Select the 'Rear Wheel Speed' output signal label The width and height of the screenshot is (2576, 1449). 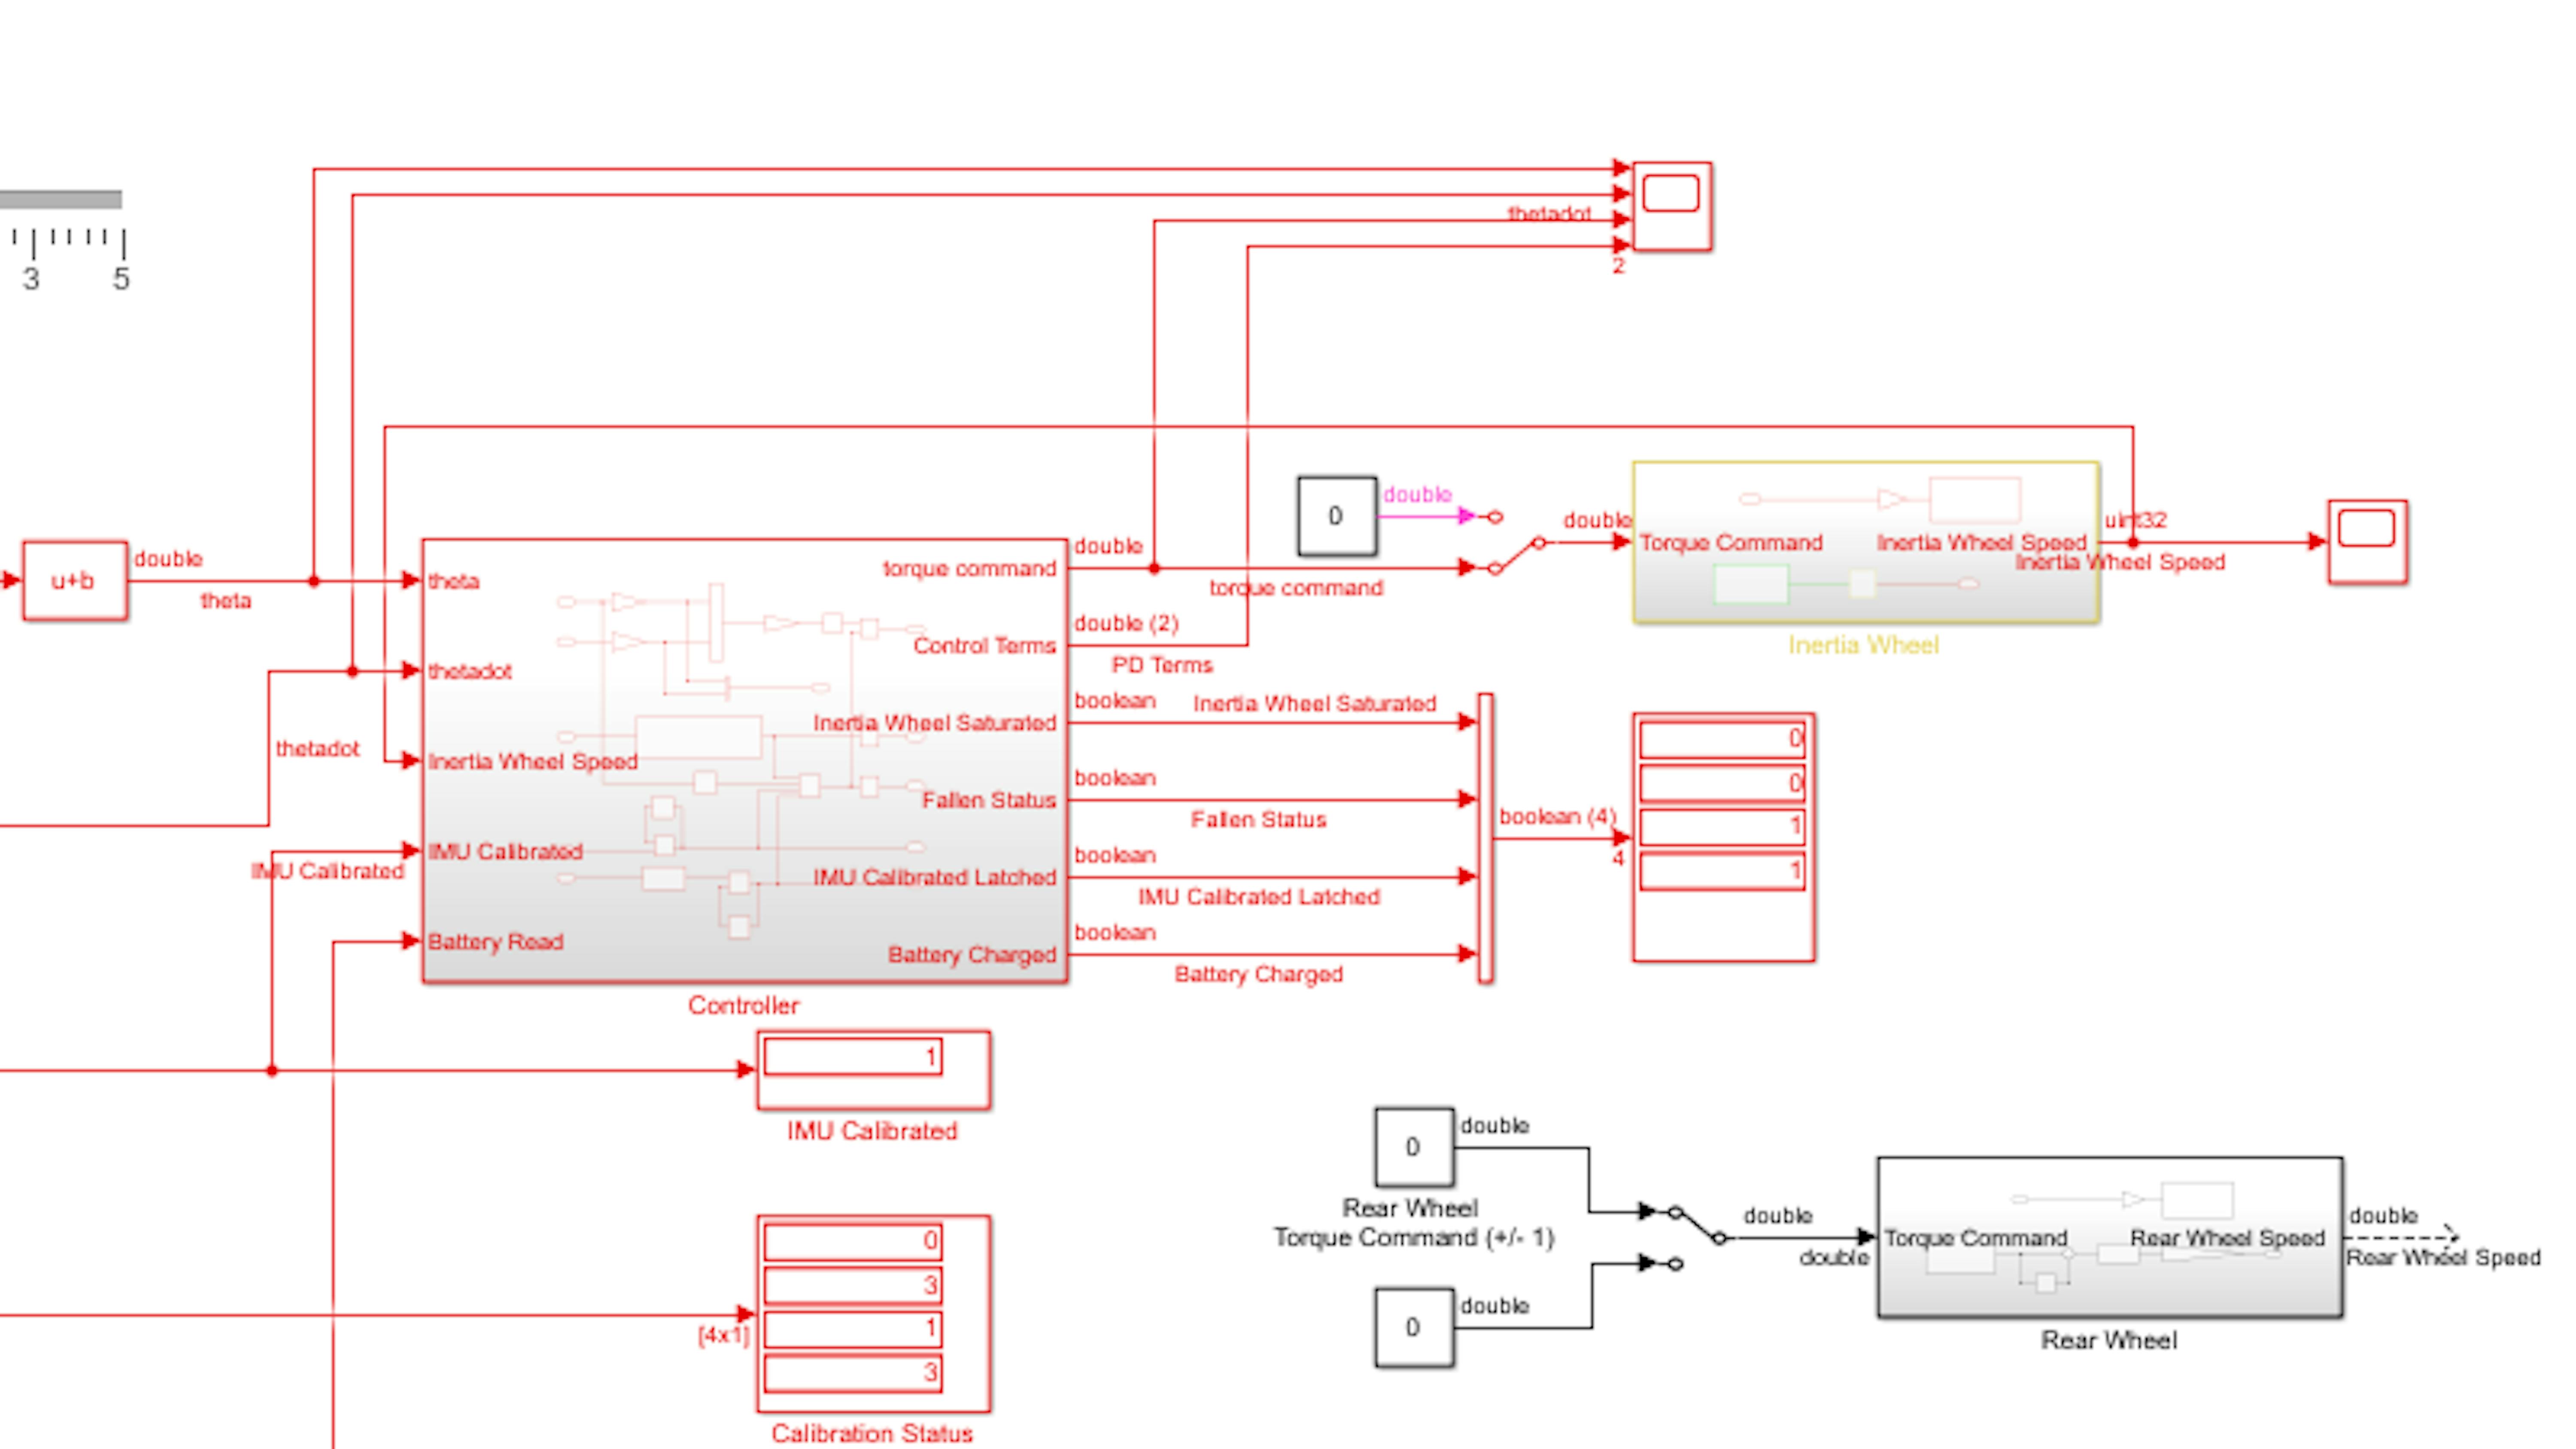tap(2443, 1258)
